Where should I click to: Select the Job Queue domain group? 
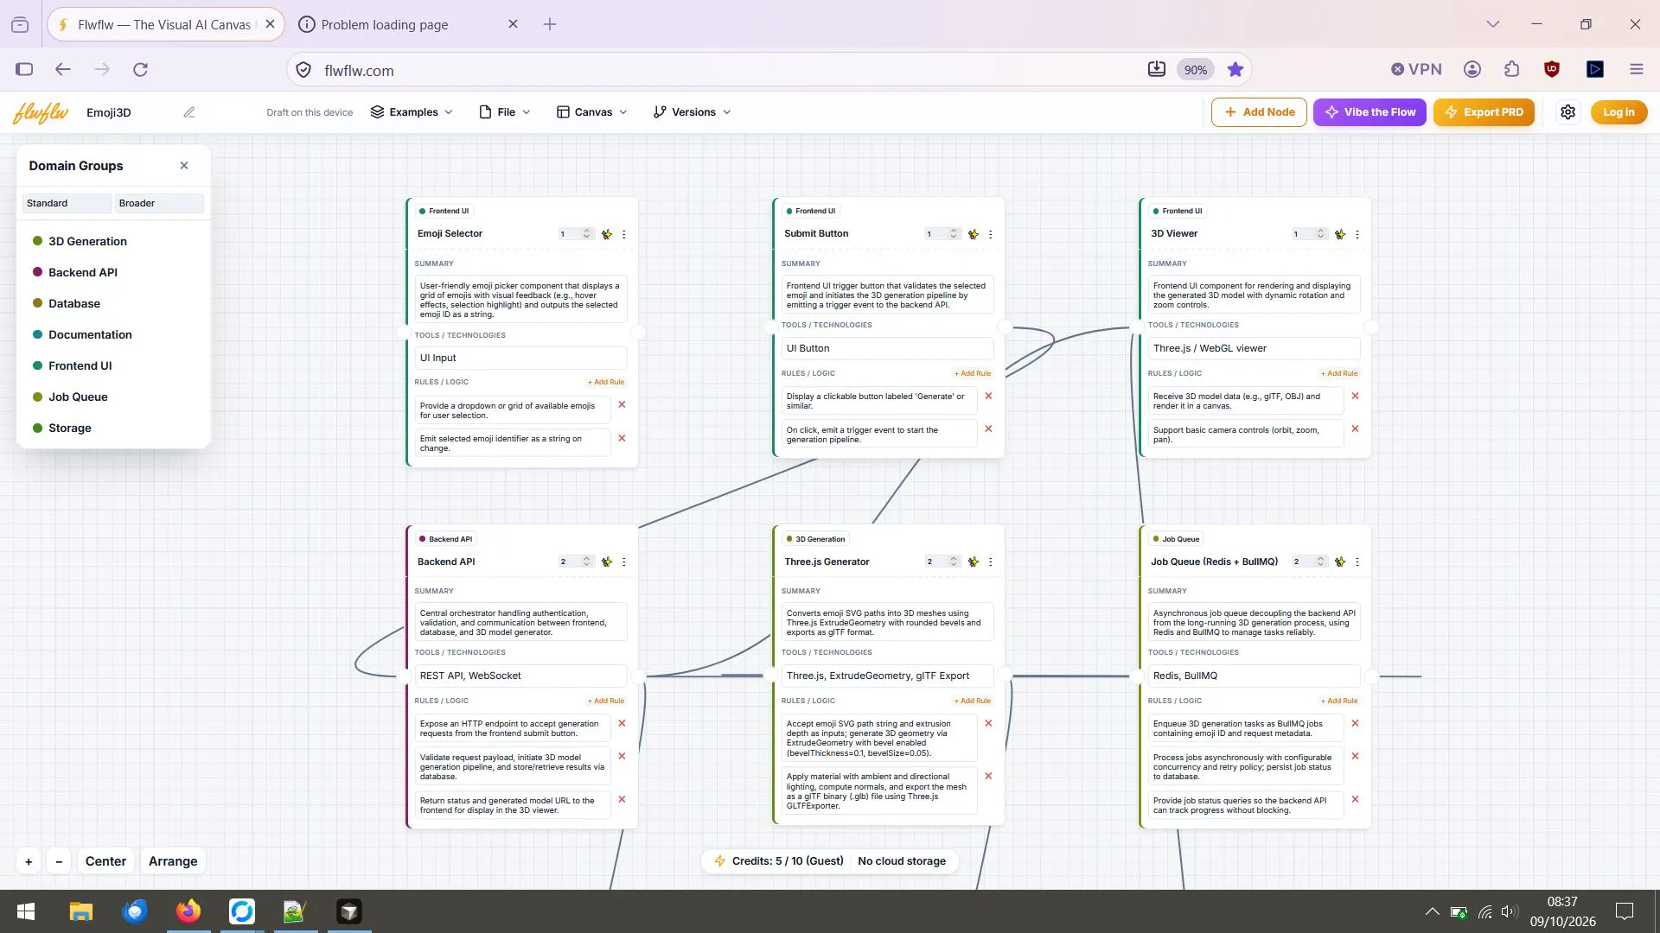(x=78, y=397)
